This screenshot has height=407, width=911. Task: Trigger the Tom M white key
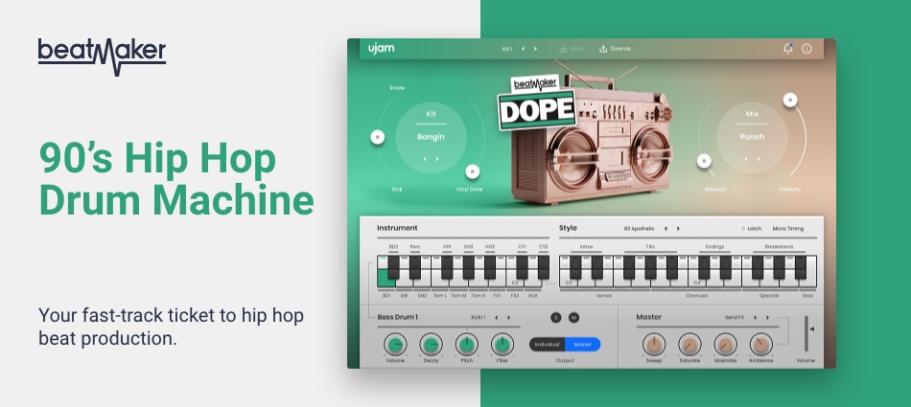click(458, 283)
